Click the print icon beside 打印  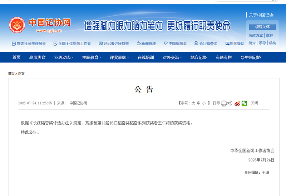(224, 103)
